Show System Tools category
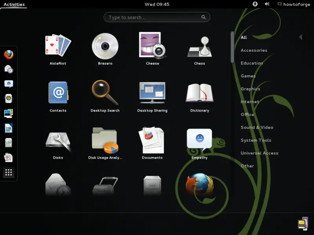The width and height of the screenshot is (314, 235). pyautogui.click(x=256, y=140)
